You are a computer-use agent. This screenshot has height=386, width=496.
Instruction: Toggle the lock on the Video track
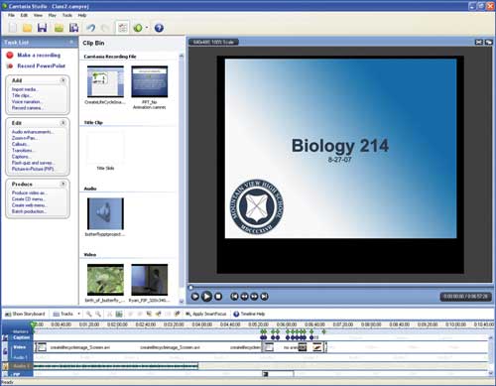pyautogui.click(x=5, y=351)
